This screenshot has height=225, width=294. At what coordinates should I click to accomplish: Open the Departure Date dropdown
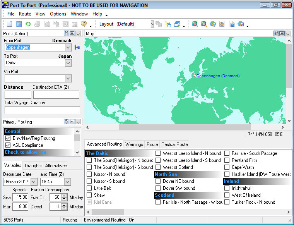33,182
